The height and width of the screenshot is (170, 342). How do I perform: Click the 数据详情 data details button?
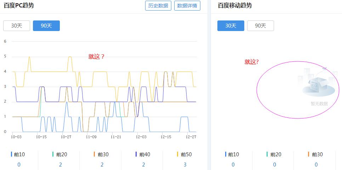coord(187,6)
